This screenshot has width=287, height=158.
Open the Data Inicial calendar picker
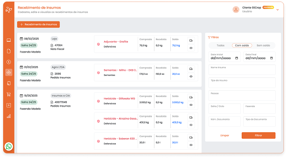(237, 58)
